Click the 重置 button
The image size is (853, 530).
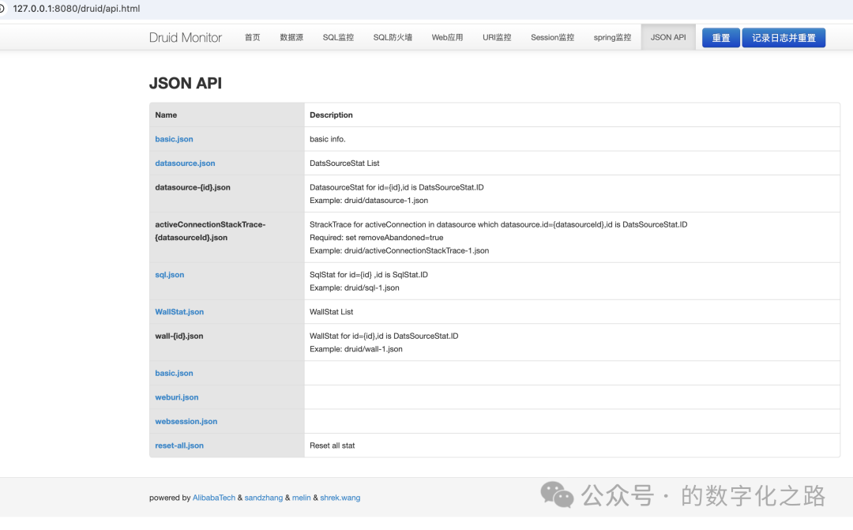click(x=721, y=38)
